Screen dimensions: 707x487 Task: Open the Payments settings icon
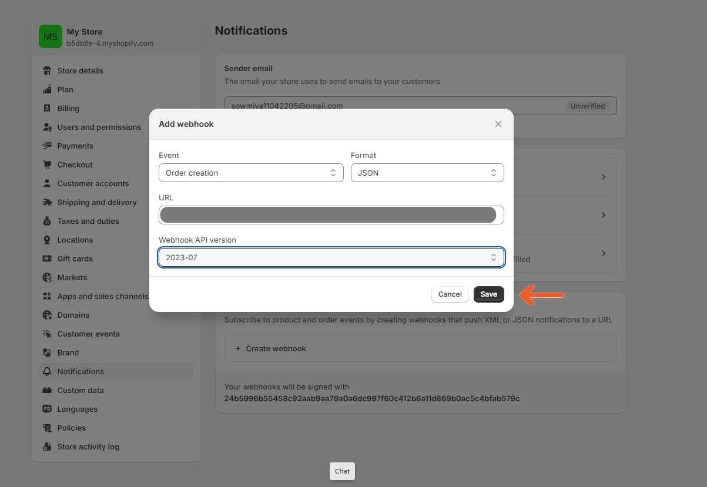tap(47, 146)
